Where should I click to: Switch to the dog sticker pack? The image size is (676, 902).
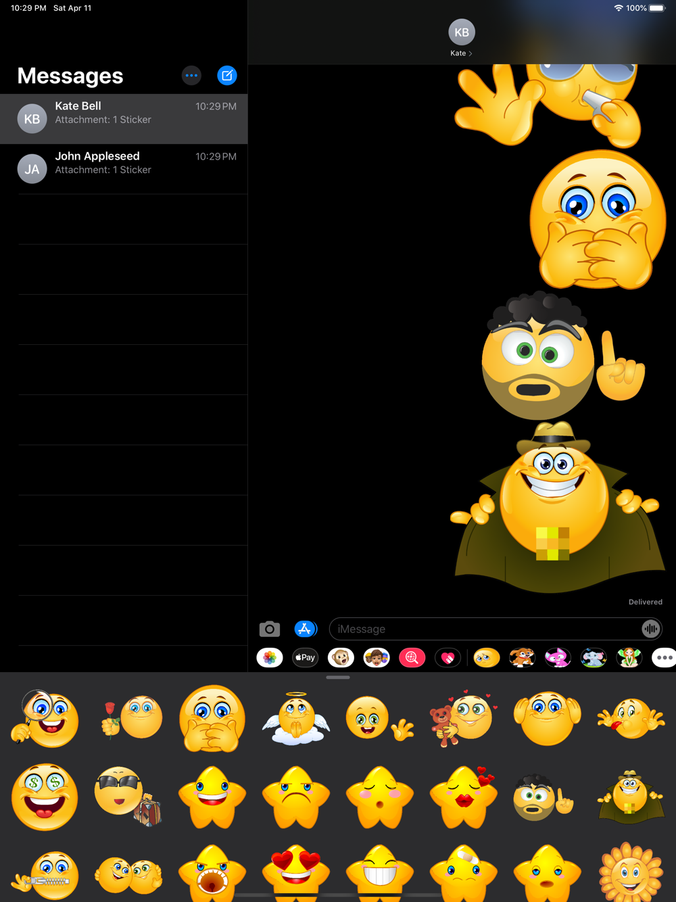(522, 657)
